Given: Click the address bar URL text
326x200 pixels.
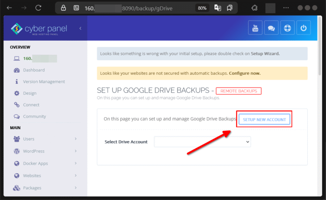Looking at the screenshot, I should (129, 8).
